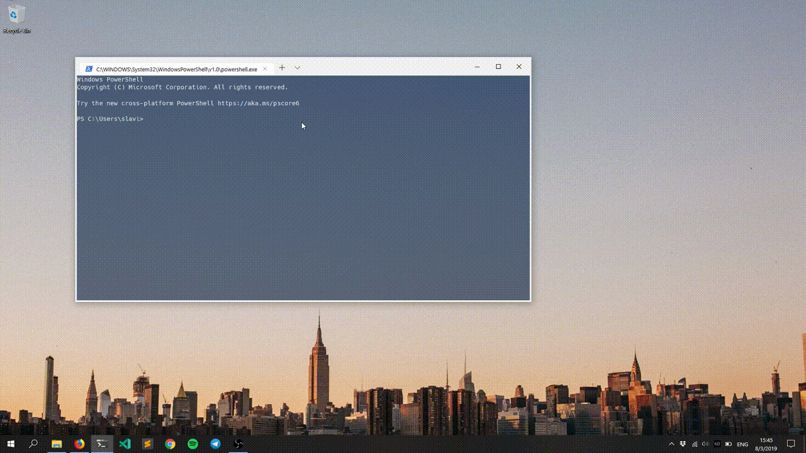Click the Copyright (C) Microsoft Corporation line
Viewport: 806px width, 453px height.
click(182, 87)
